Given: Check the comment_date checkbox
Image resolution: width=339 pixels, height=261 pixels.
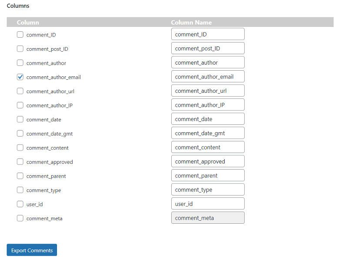Looking at the screenshot, I should [20, 119].
